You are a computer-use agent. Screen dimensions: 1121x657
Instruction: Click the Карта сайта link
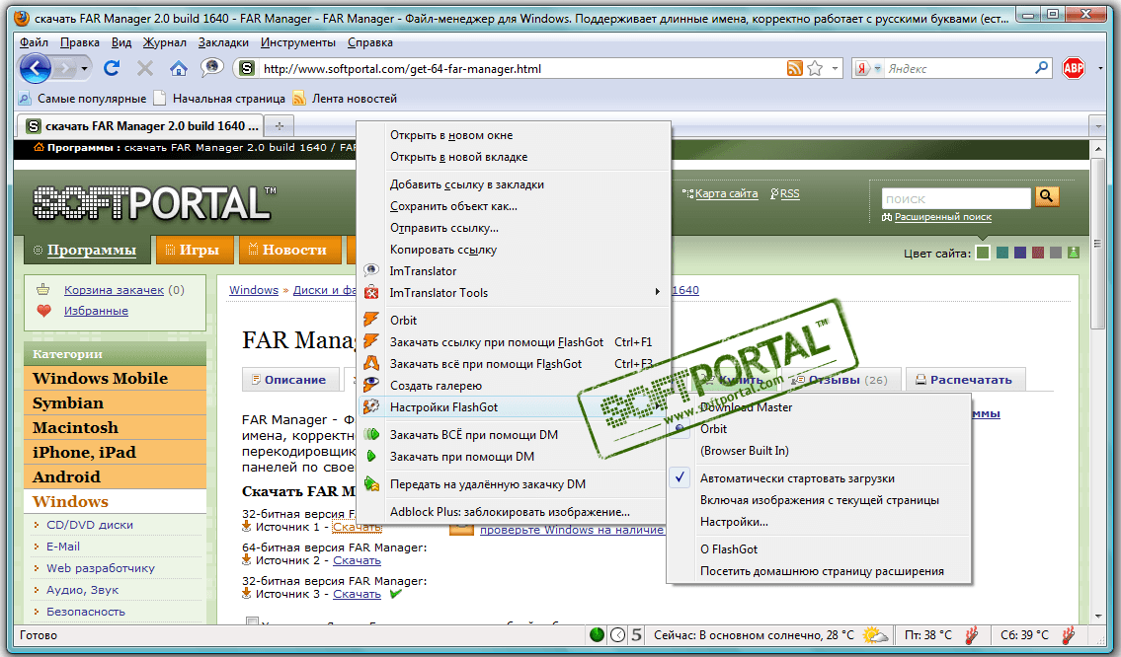click(726, 193)
